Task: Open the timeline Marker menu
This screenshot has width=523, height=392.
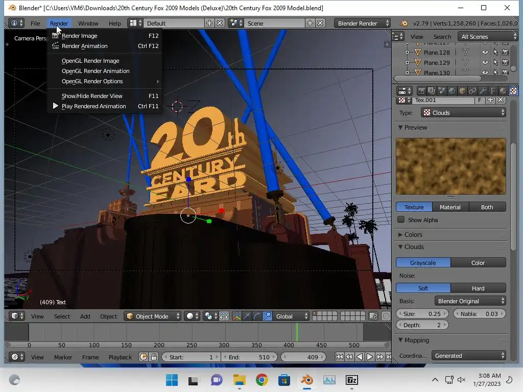Action: click(x=63, y=357)
